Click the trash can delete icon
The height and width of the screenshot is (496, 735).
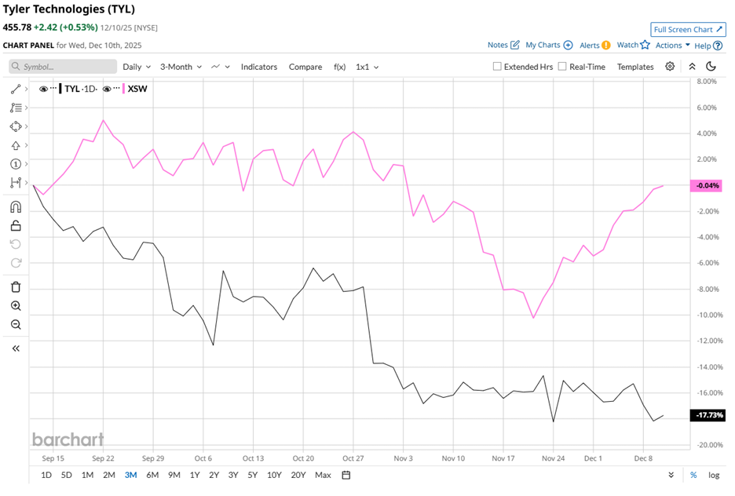[x=16, y=287]
